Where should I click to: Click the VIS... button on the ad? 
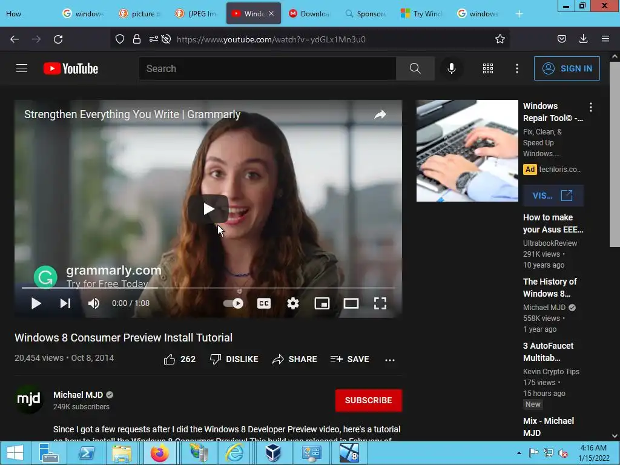click(553, 196)
